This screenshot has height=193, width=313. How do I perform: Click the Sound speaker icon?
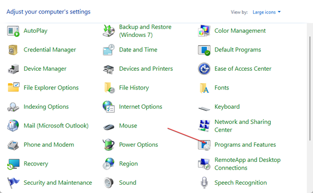click(109, 183)
